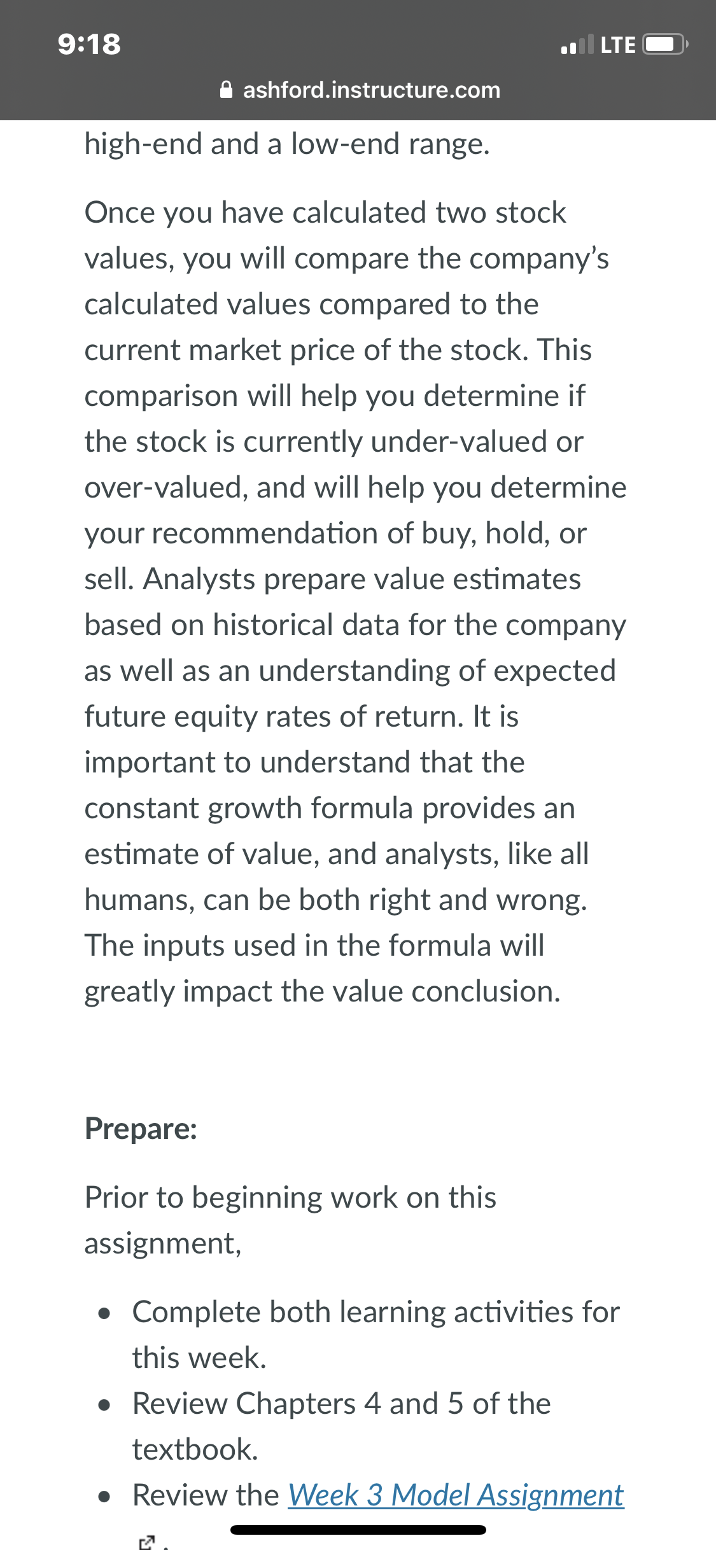
Task: Tap the battery icon in status bar
Action: 665,45
